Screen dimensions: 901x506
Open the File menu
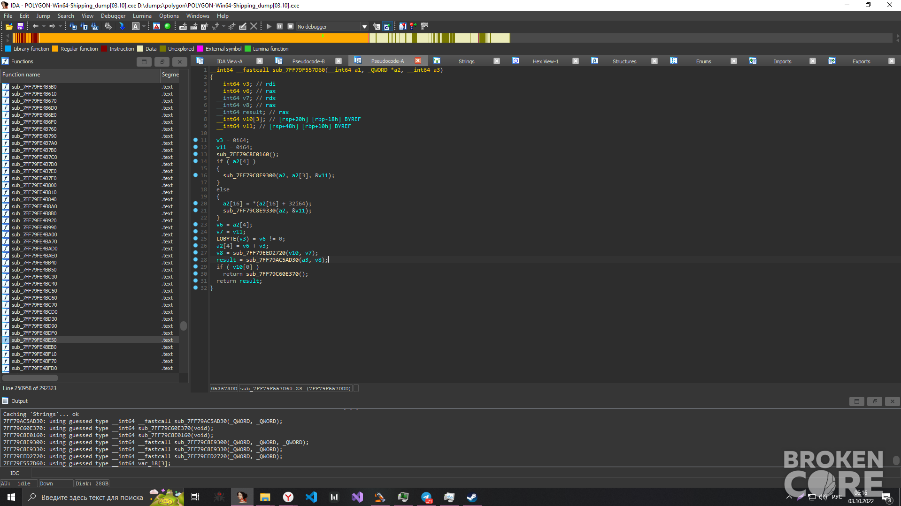pos(8,16)
